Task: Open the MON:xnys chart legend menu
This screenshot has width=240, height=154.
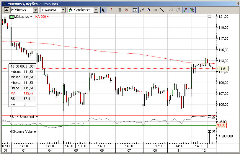Action: (x=31, y=16)
